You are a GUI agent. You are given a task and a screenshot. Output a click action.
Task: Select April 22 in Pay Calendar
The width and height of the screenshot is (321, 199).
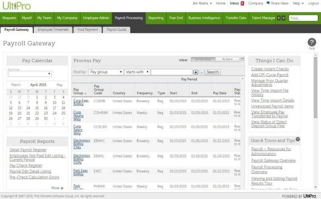[37, 113]
